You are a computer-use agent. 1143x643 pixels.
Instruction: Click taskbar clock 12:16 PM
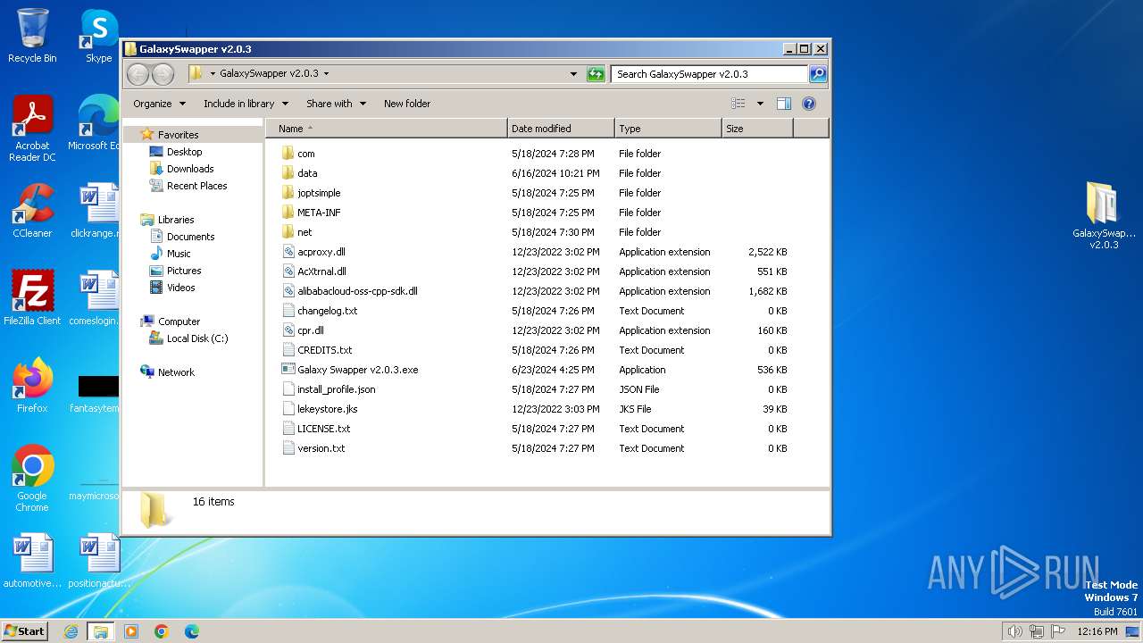coord(1097,631)
